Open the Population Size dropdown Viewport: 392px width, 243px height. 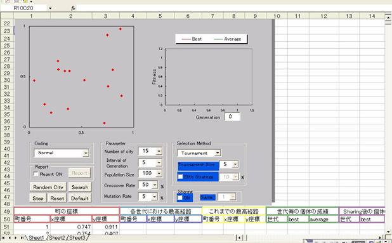pos(159,173)
